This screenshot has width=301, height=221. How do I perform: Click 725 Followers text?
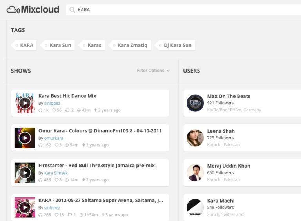pyautogui.click(x=220, y=138)
